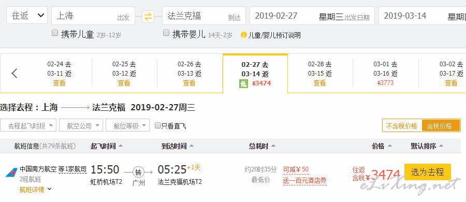Click the green 低 lowest price badge
Image resolution: width=466 pixels, height=202 pixels.
(x=243, y=84)
